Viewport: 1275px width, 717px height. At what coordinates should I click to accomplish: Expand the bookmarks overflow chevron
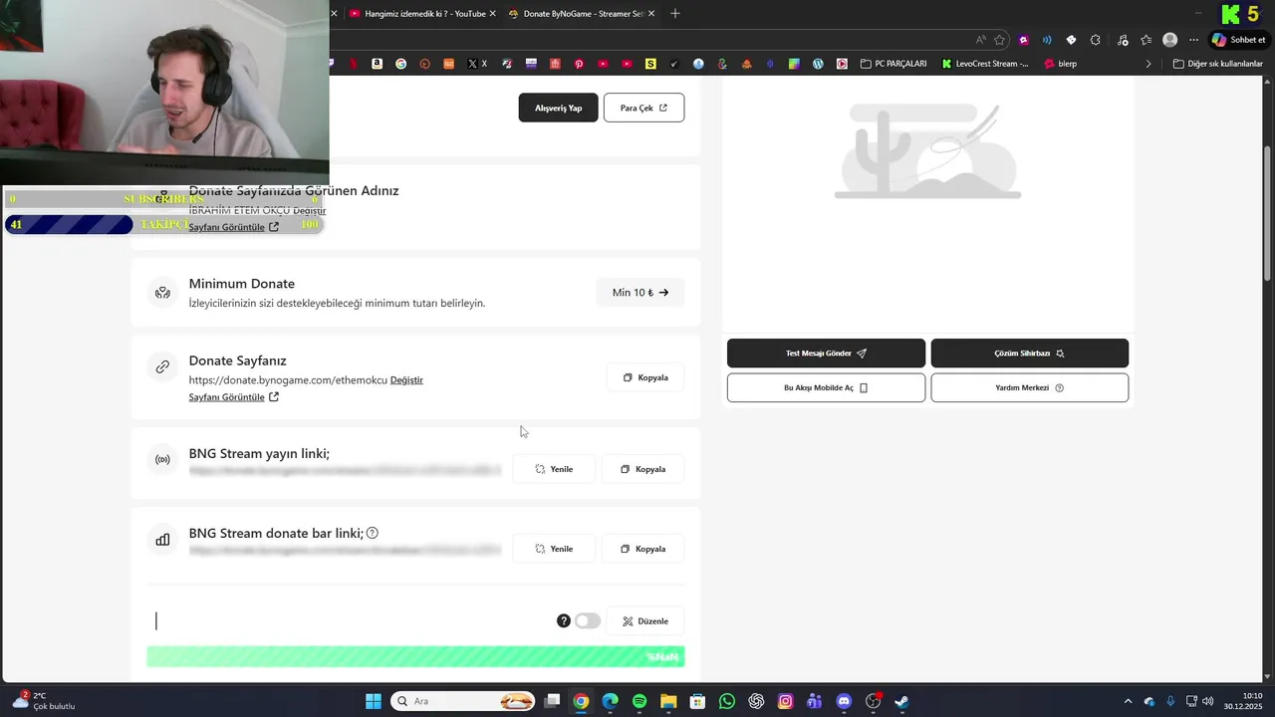pyautogui.click(x=1148, y=64)
